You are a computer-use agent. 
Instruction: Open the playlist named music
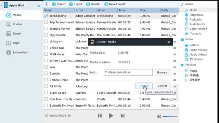(x=193, y=71)
